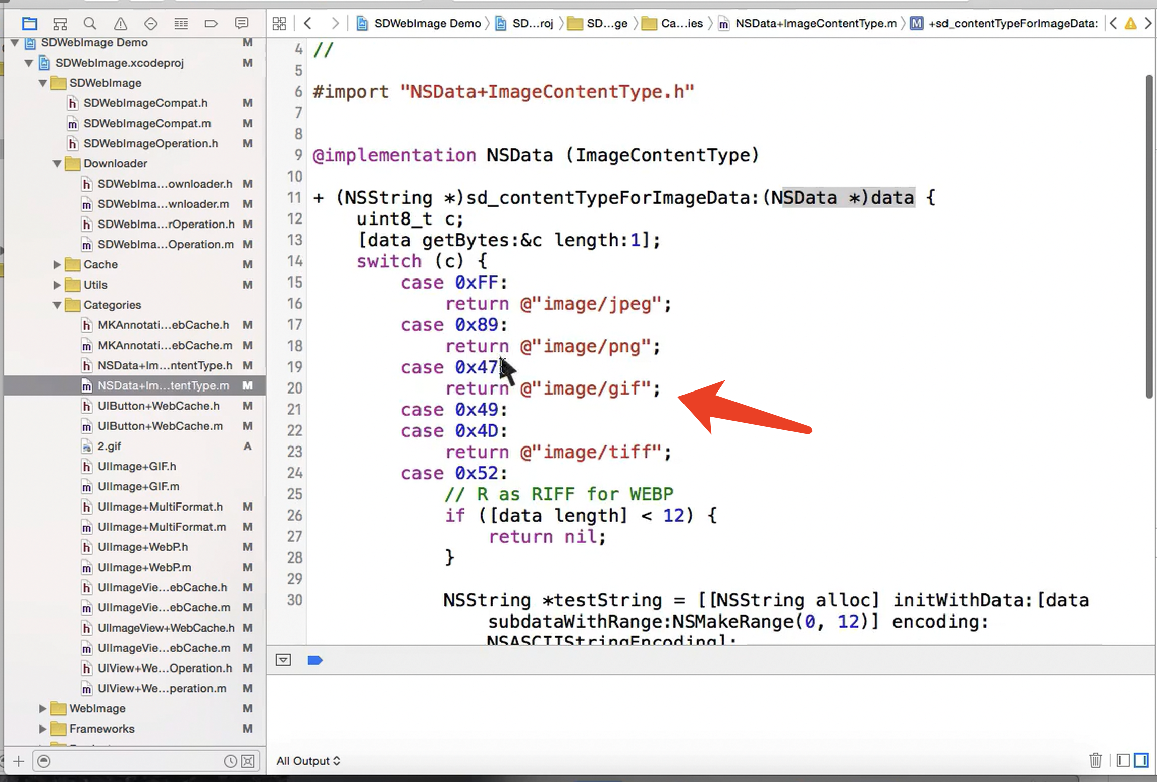
Task: Open the Project navigator folder icon
Action: point(30,23)
